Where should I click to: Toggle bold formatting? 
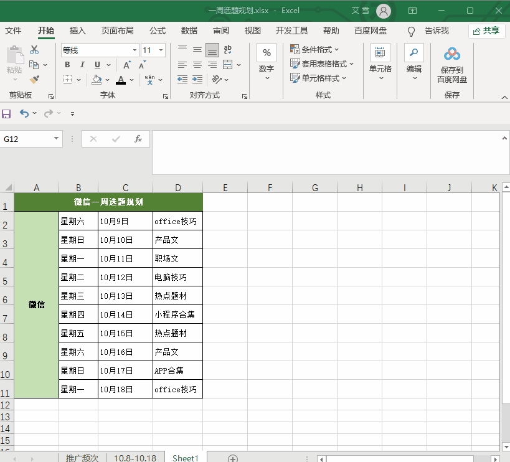point(67,64)
